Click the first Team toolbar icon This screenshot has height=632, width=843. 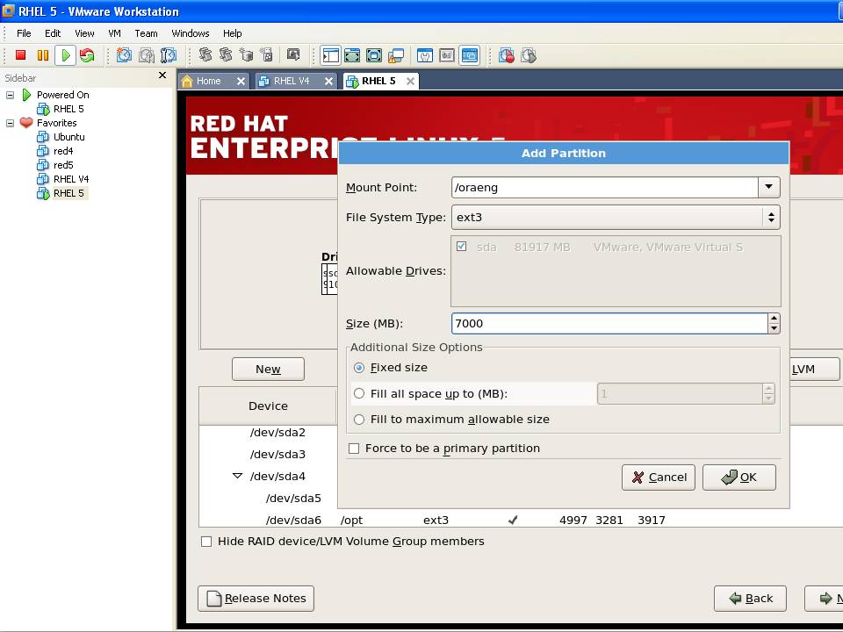click(205, 54)
